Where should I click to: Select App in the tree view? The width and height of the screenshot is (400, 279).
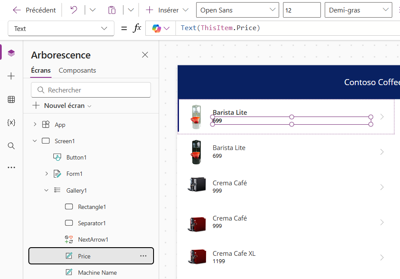60,125
